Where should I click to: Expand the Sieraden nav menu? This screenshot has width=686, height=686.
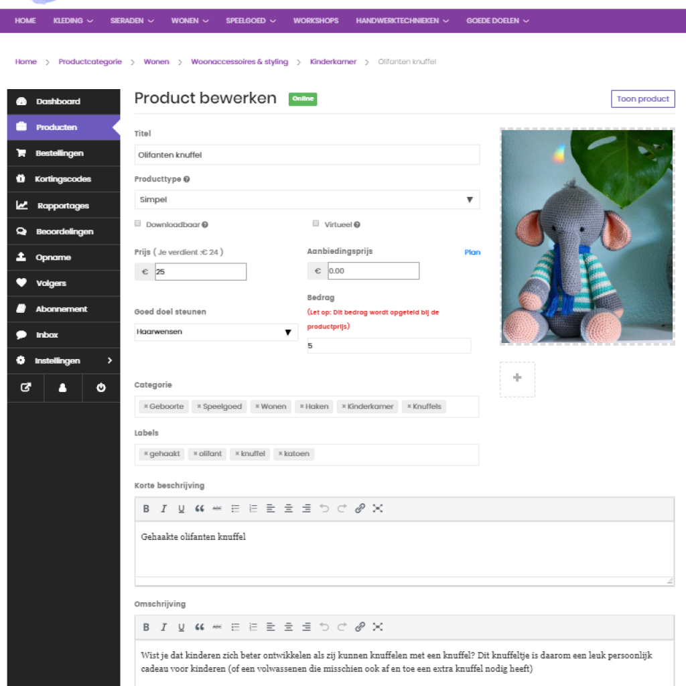click(x=132, y=21)
